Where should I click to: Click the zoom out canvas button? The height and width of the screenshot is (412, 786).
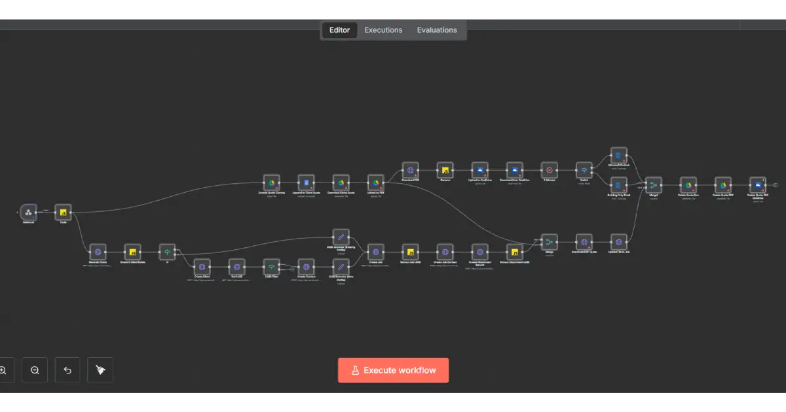coord(35,370)
